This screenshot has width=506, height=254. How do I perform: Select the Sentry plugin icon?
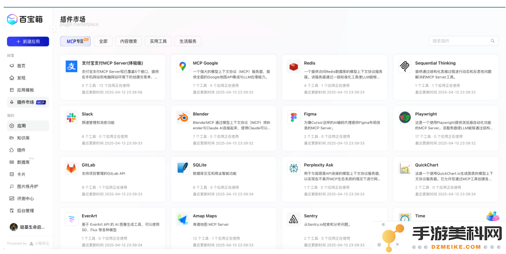(x=294, y=219)
